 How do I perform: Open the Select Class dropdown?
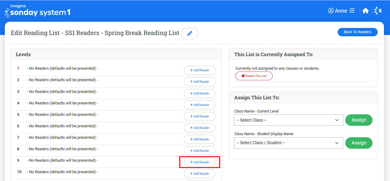[288, 120]
